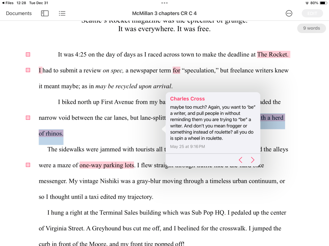Image resolution: width=329 pixels, height=246 pixels.
Task: Select highlighted text 'The Rocket.'
Action: [x=273, y=54]
